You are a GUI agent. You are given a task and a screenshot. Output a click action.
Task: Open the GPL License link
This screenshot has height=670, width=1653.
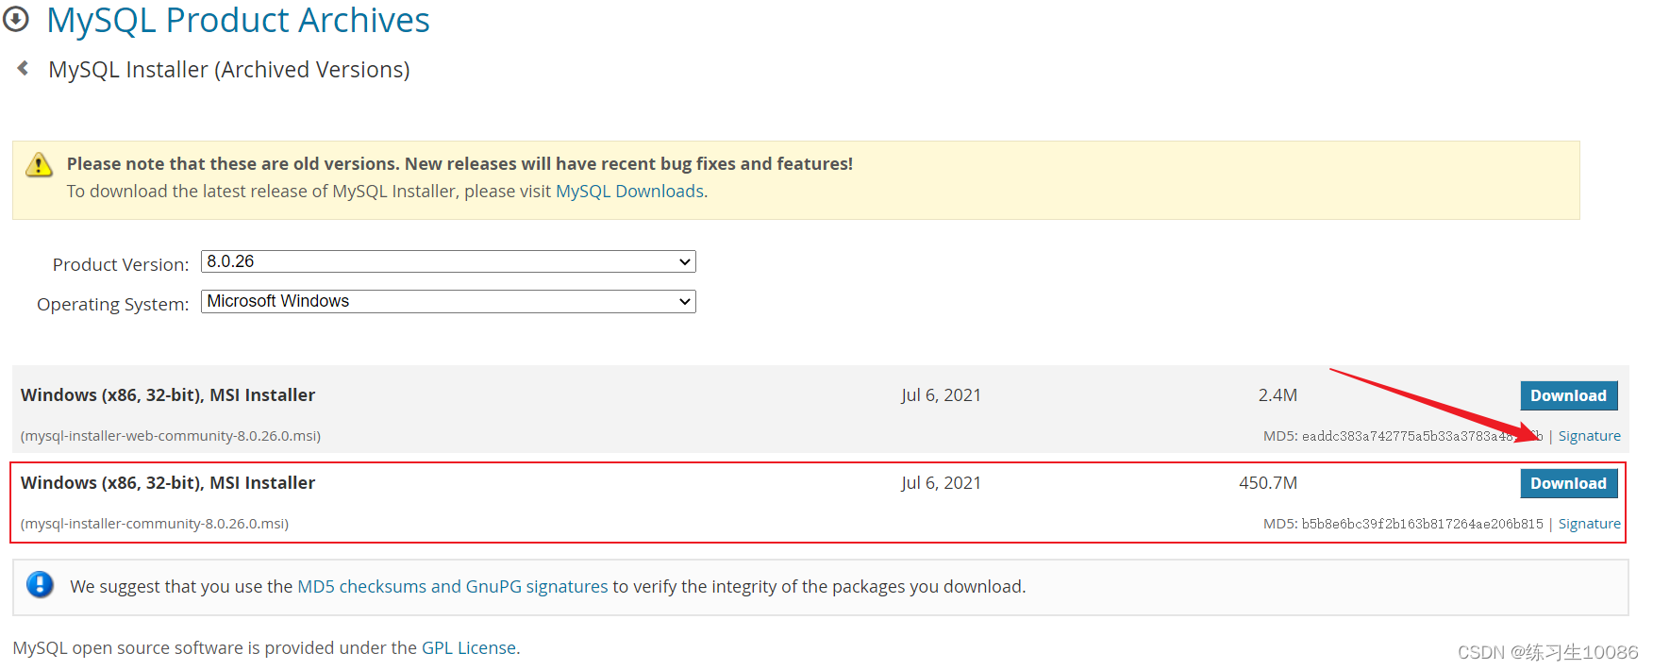coord(469,648)
